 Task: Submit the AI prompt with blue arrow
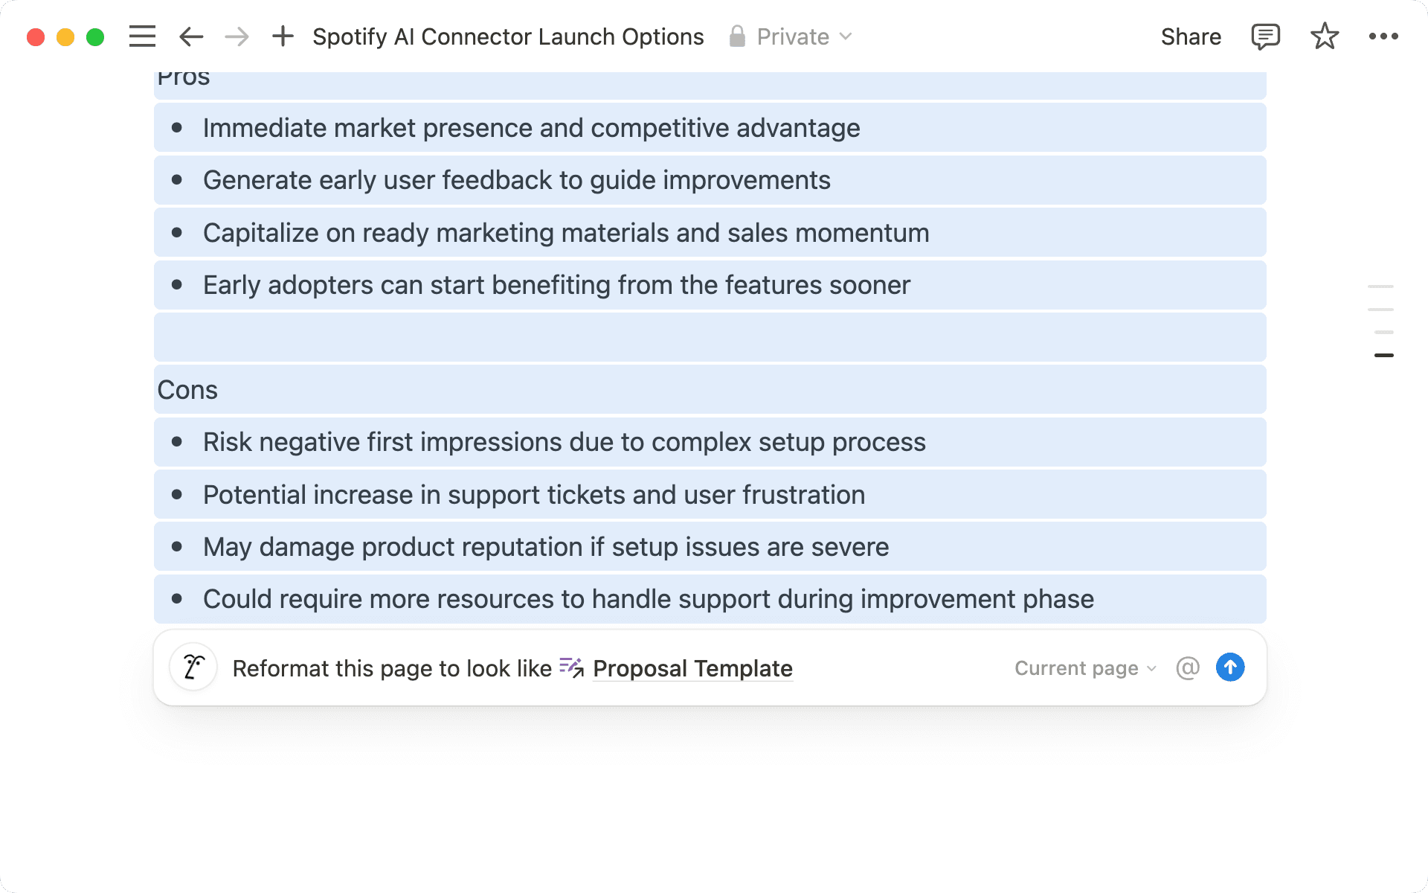(x=1230, y=668)
